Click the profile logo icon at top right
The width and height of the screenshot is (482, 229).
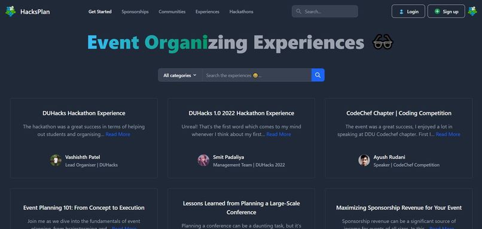(x=472, y=11)
